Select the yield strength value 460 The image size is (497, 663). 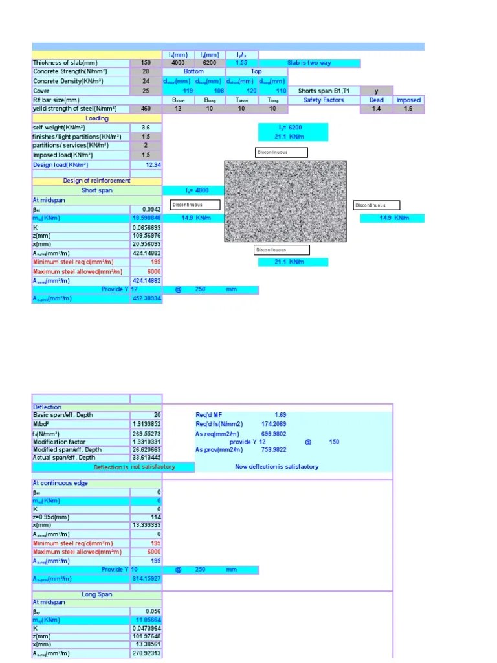coord(146,109)
